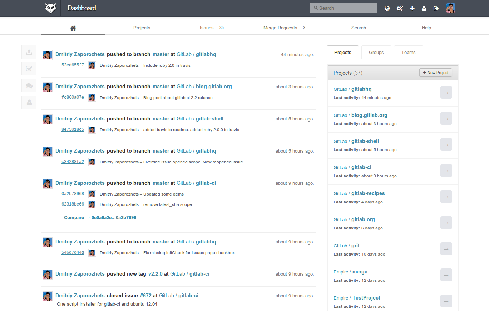
Task: Open the Merge Requests menu item
Action: (280, 28)
